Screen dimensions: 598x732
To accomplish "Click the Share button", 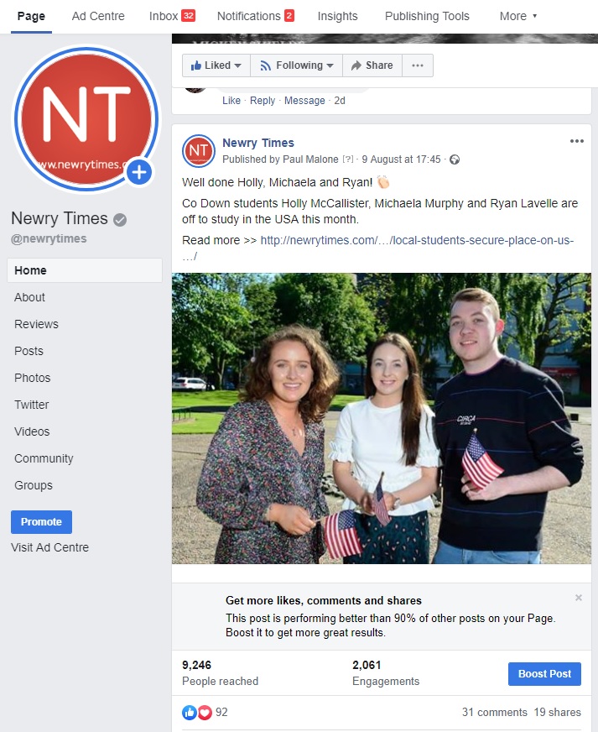I will 372,65.
